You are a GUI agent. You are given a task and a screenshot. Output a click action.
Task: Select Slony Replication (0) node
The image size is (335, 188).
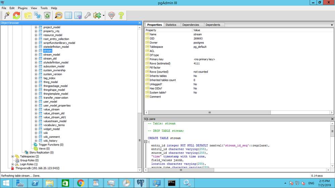tap(41, 153)
